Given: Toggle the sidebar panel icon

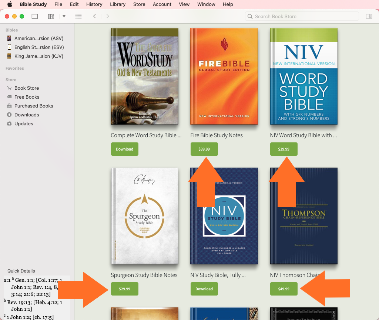Looking at the screenshot, I should tap(35, 16).
